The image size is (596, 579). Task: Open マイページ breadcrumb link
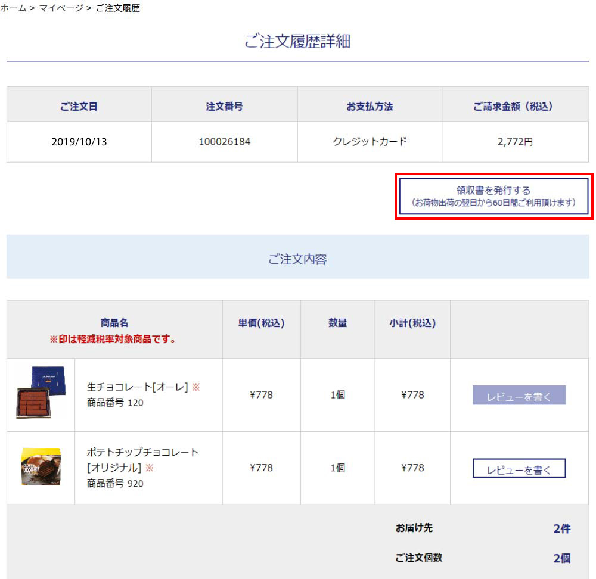pyautogui.click(x=61, y=8)
